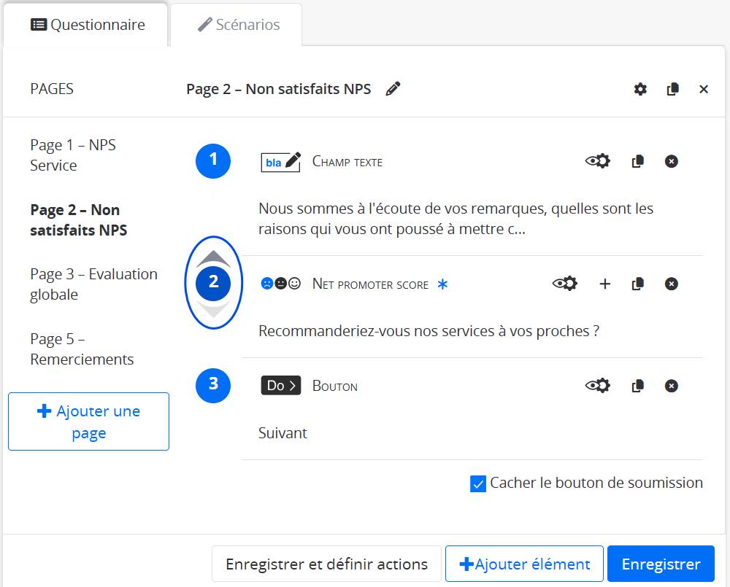Duplicate the current page
Viewport: 730px width, 587px height.
(673, 89)
